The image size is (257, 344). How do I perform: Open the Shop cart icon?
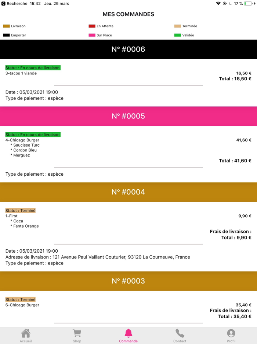77,333
